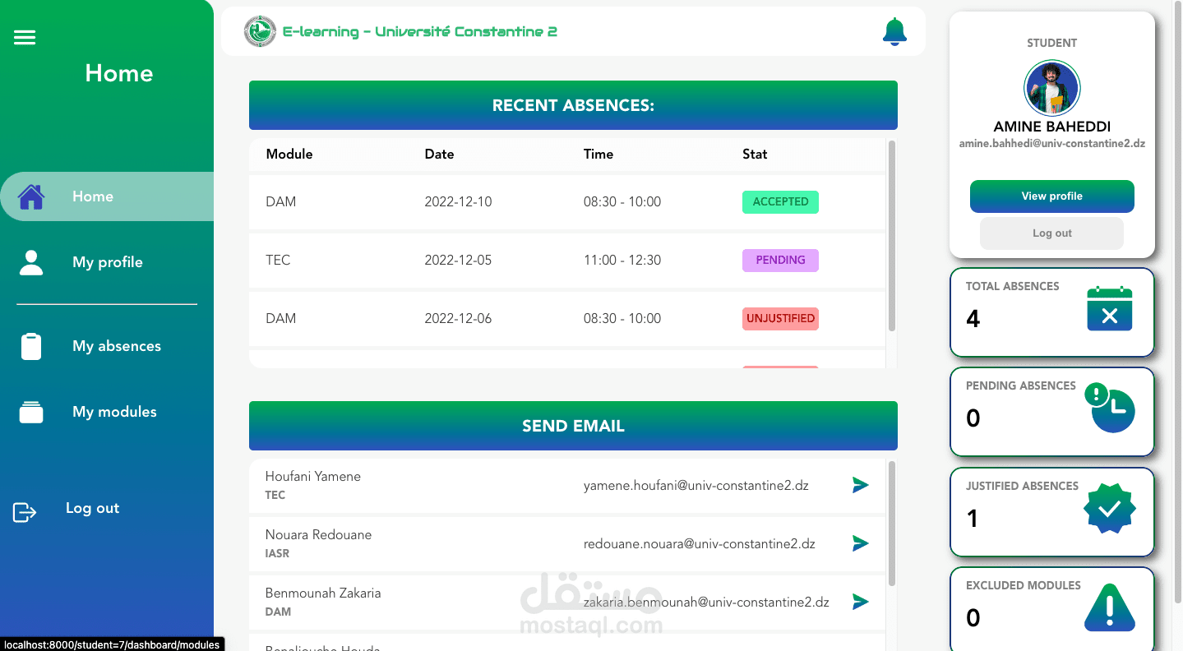
Task: Open My profile in sidebar
Action: tap(107, 262)
